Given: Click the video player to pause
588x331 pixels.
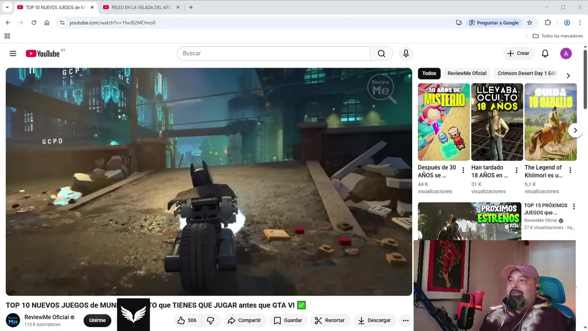Looking at the screenshot, I should pos(209,182).
